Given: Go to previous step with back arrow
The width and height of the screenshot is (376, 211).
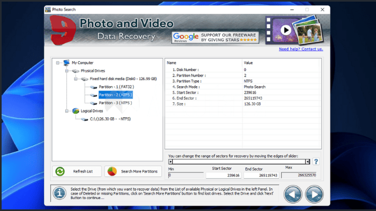Looking at the screenshot, I should pyautogui.click(x=293, y=194).
